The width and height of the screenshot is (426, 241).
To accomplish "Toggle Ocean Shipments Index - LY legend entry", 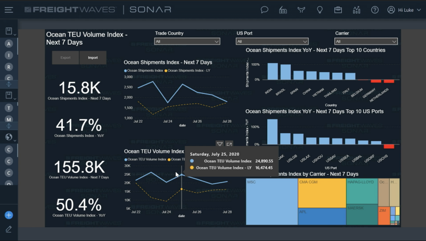I will point(189,70).
